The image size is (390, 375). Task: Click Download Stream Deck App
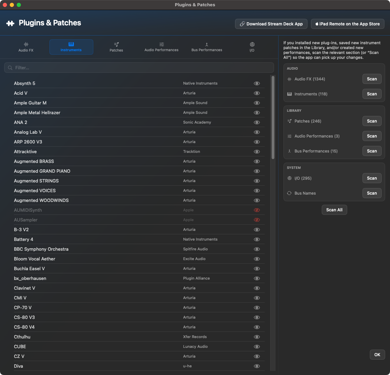point(271,24)
